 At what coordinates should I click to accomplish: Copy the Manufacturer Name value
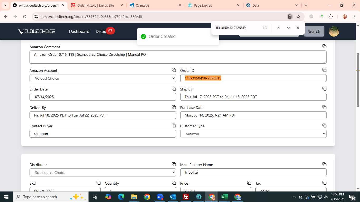click(x=324, y=164)
